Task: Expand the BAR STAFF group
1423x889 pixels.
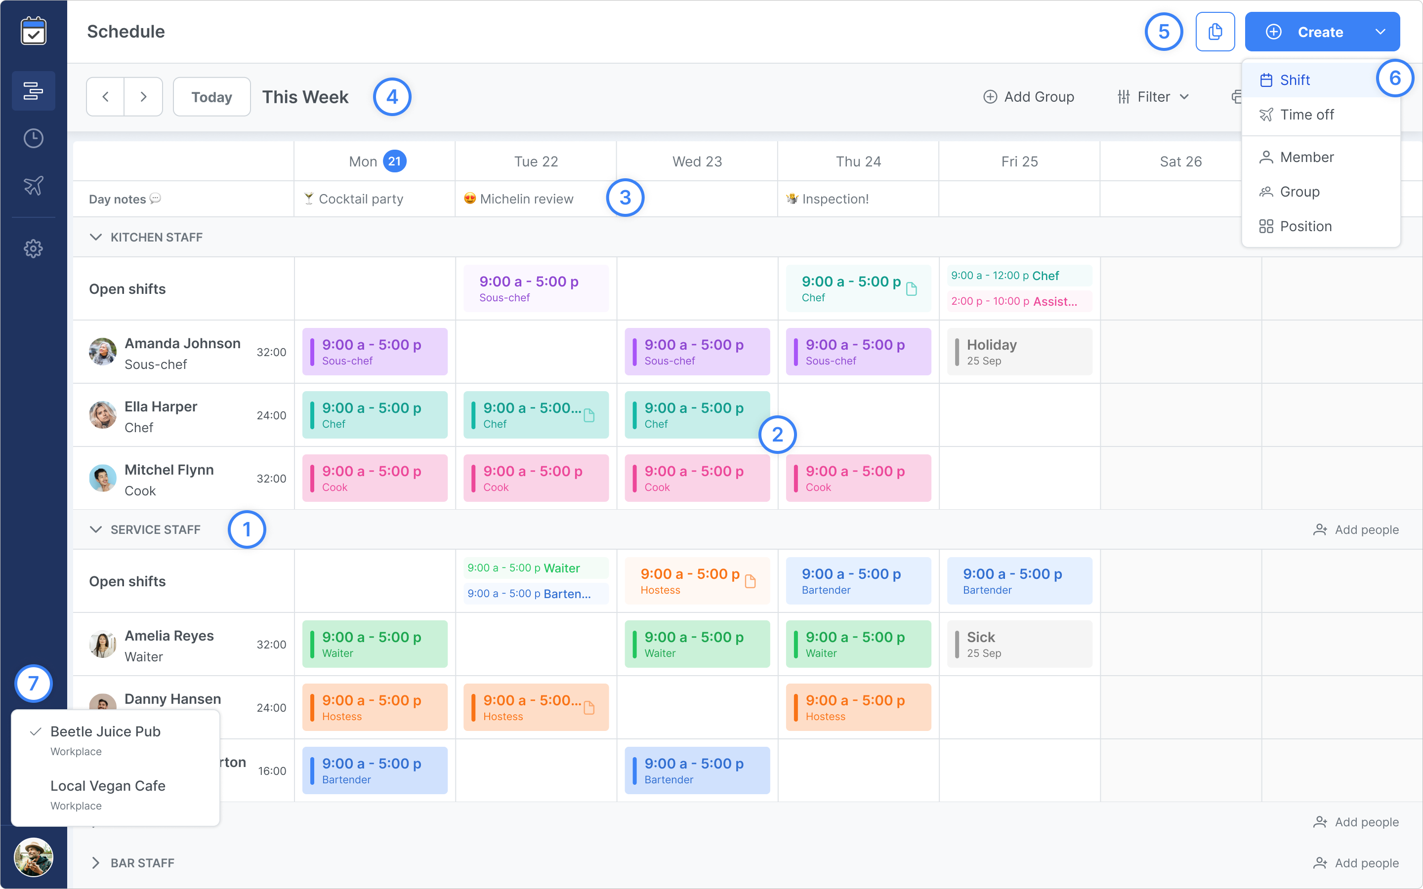Action: [x=96, y=862]
